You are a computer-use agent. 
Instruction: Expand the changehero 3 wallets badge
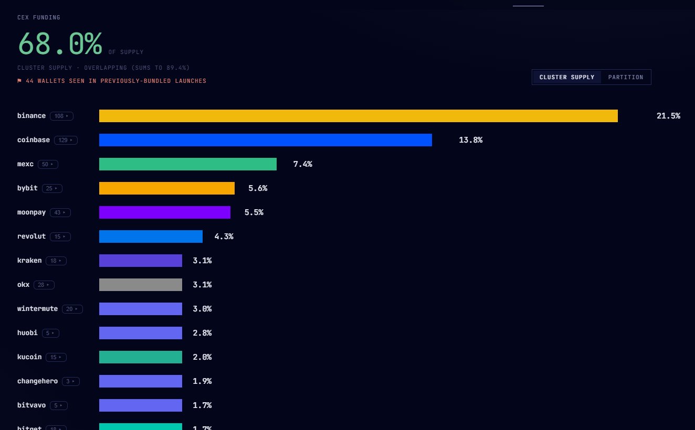pos(71,381)
